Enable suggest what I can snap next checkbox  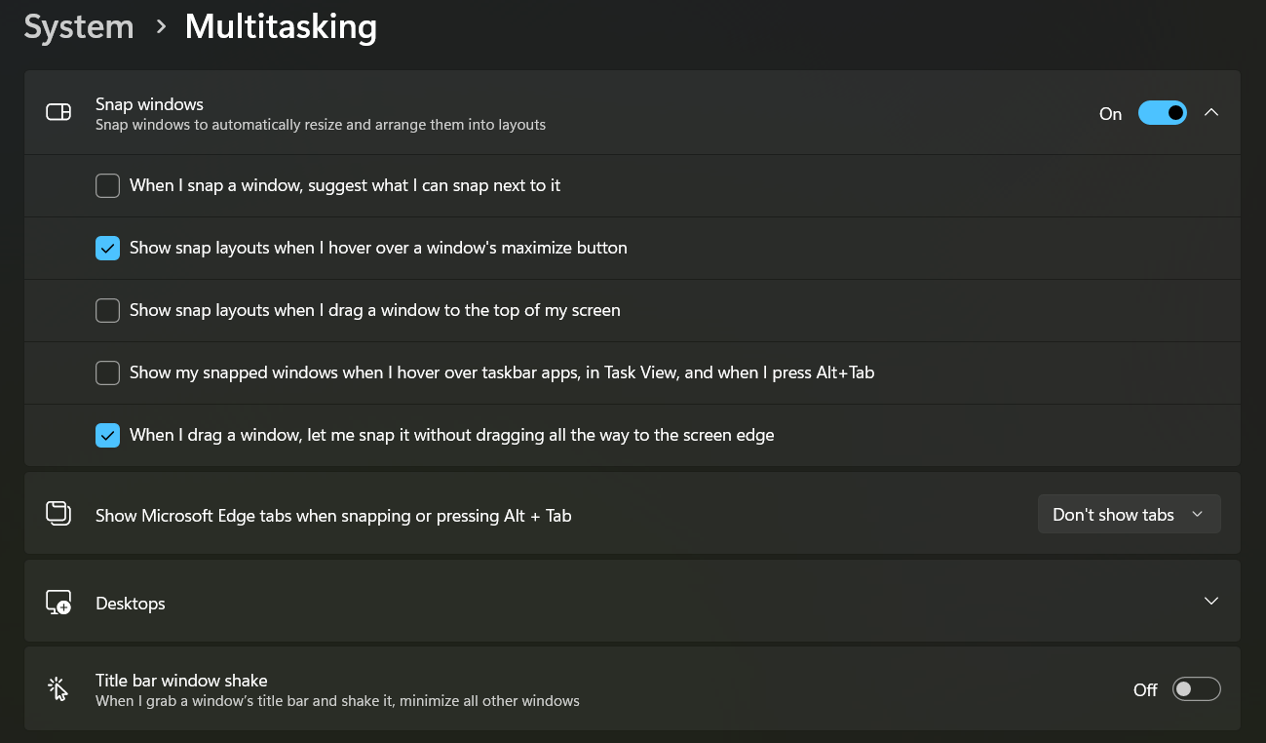point(107,185)
